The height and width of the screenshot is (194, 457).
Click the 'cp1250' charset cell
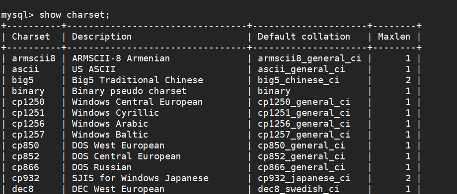click(28, 102)
